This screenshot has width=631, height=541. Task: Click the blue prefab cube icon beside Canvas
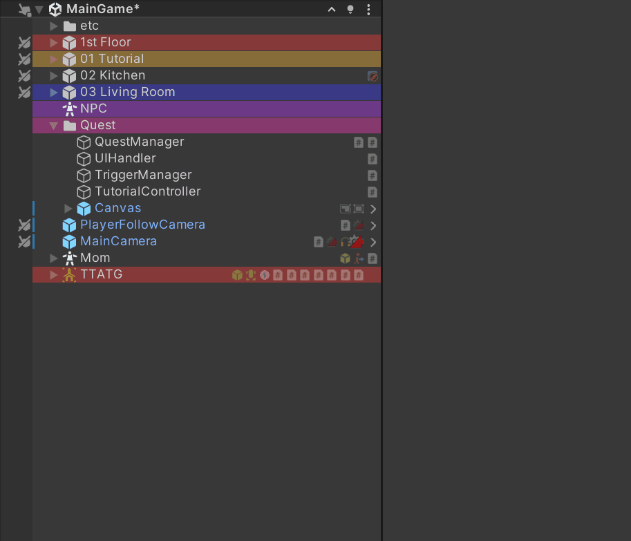(84, 209)
